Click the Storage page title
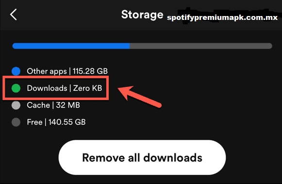The width and height of the screenshot is (282, 184). pos(142,15)
